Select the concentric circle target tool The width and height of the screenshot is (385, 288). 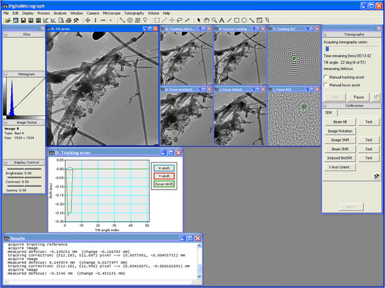click(x=130, y=20)
